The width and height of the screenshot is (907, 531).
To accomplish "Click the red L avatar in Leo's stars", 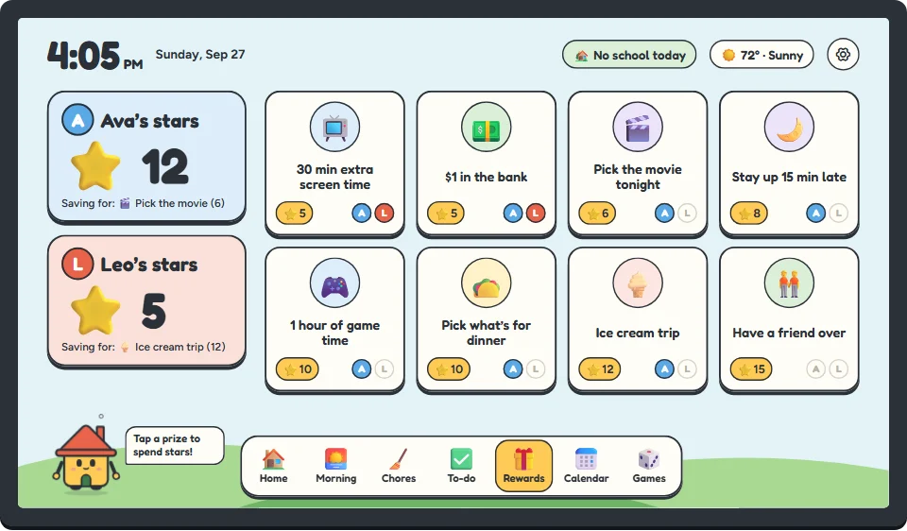I will click(x=77, y=264).
